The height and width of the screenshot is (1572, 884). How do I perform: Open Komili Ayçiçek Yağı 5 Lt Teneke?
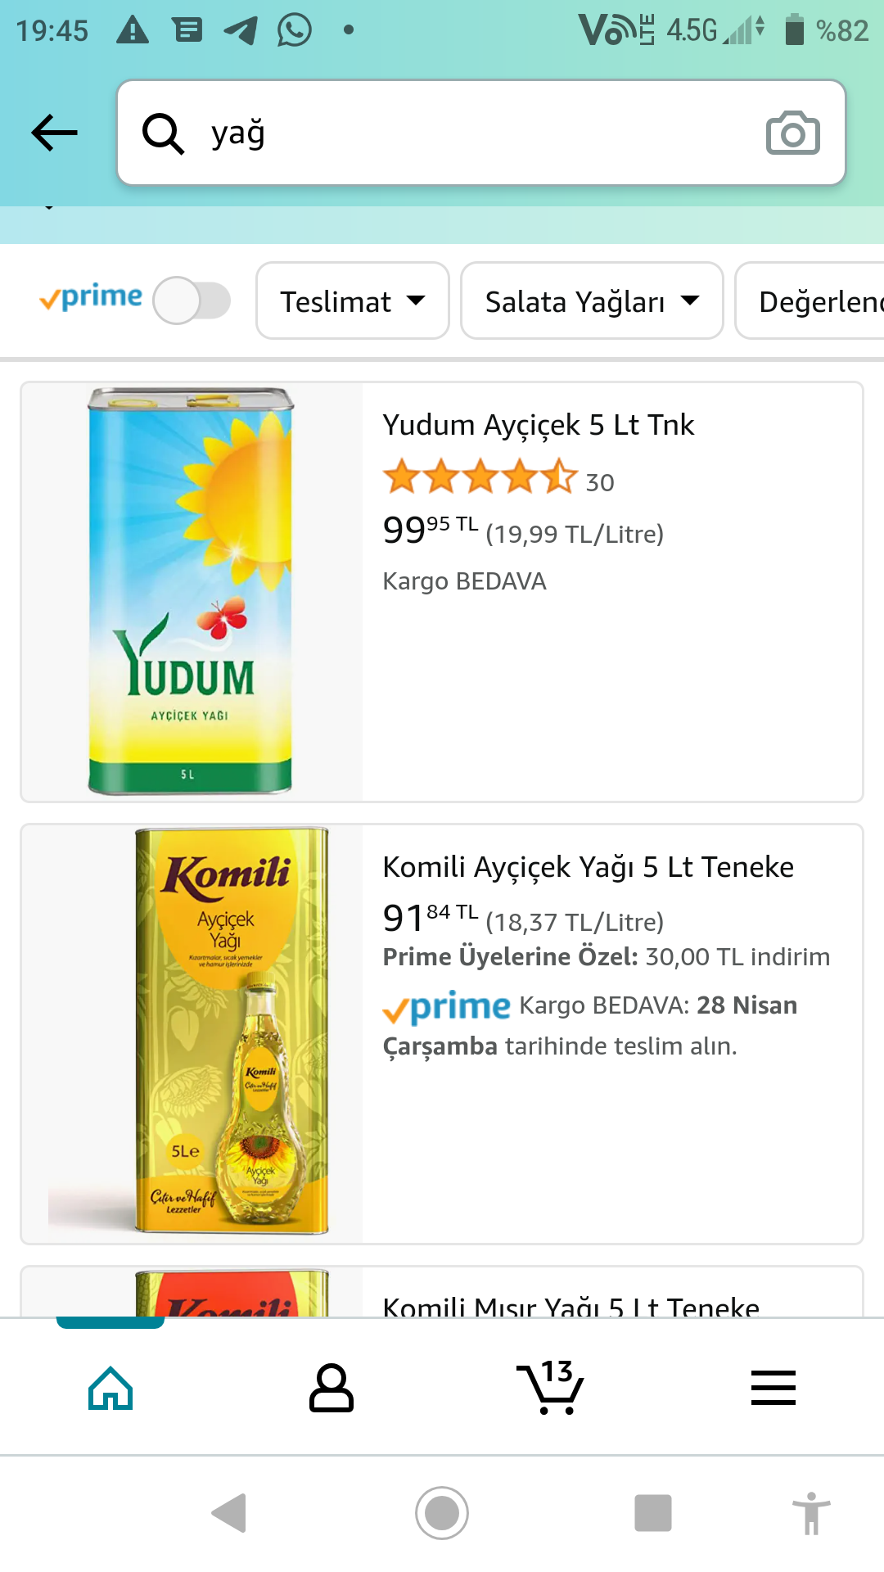tap(589, 867)
